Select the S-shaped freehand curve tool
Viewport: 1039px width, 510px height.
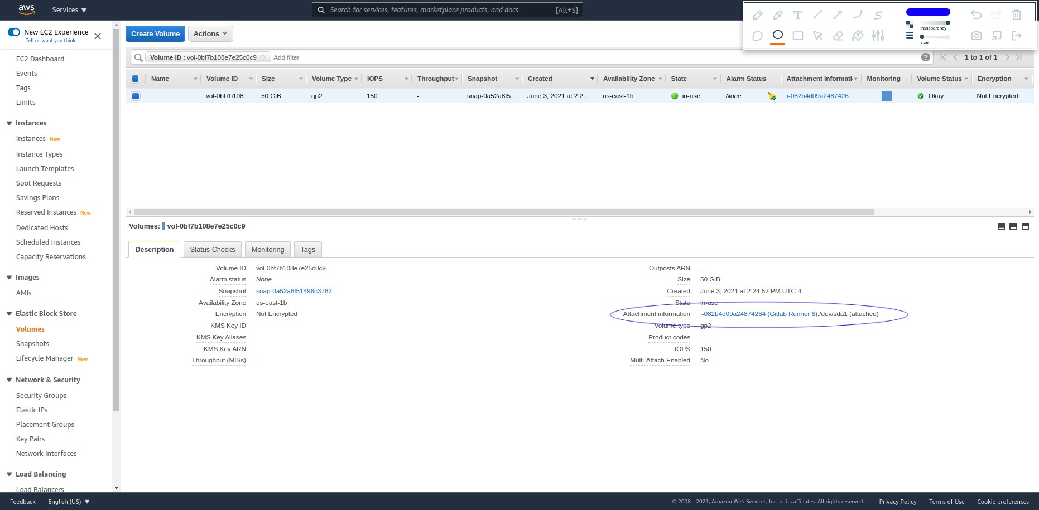pyautogui.click(x=878, y=15)
